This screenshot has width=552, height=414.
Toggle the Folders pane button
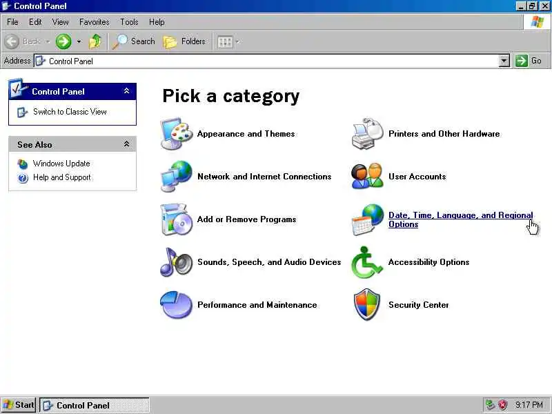point(184,41)
